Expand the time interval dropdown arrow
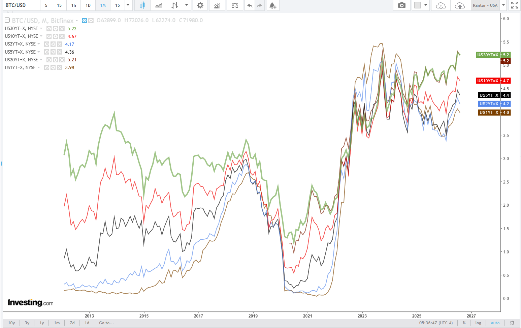Viewport: 521px width, 328px height. 128,5
